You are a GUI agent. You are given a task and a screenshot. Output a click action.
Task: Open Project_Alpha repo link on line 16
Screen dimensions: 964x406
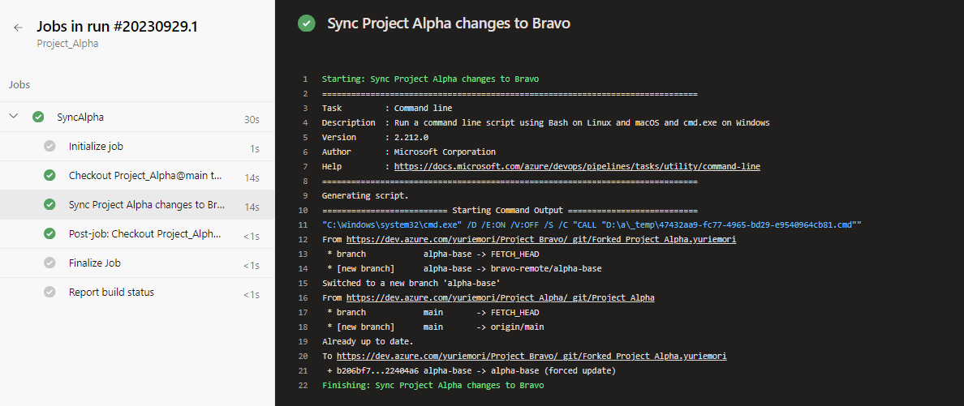[501, 298]
